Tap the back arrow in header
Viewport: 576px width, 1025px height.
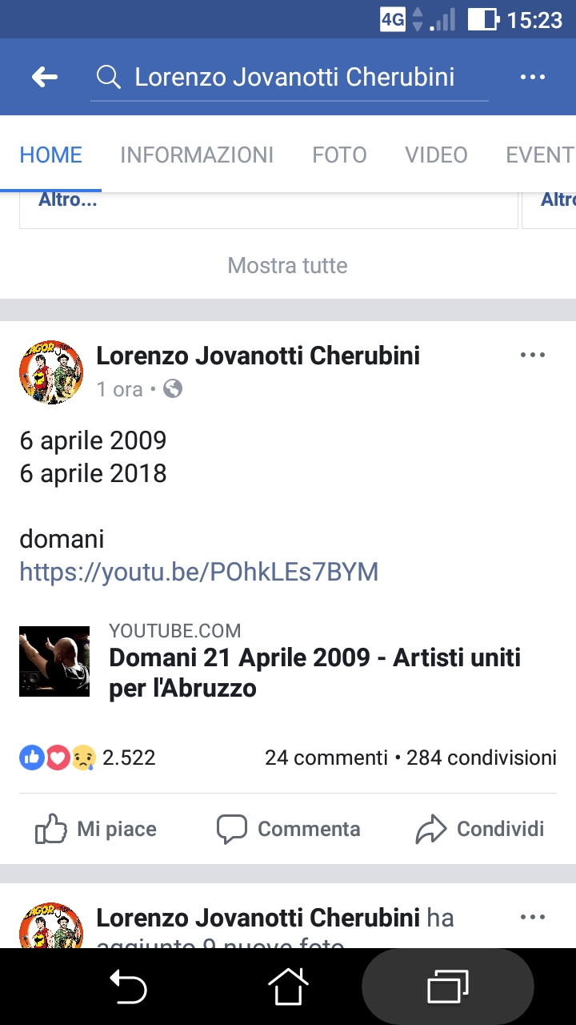click(x=45, y=77)
